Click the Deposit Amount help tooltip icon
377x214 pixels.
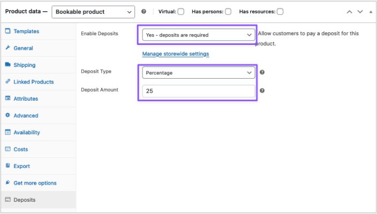click(262, 90)
